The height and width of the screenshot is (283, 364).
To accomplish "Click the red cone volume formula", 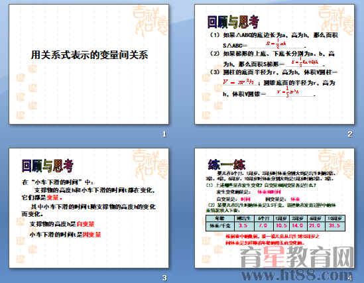I will tap(288, 92).
